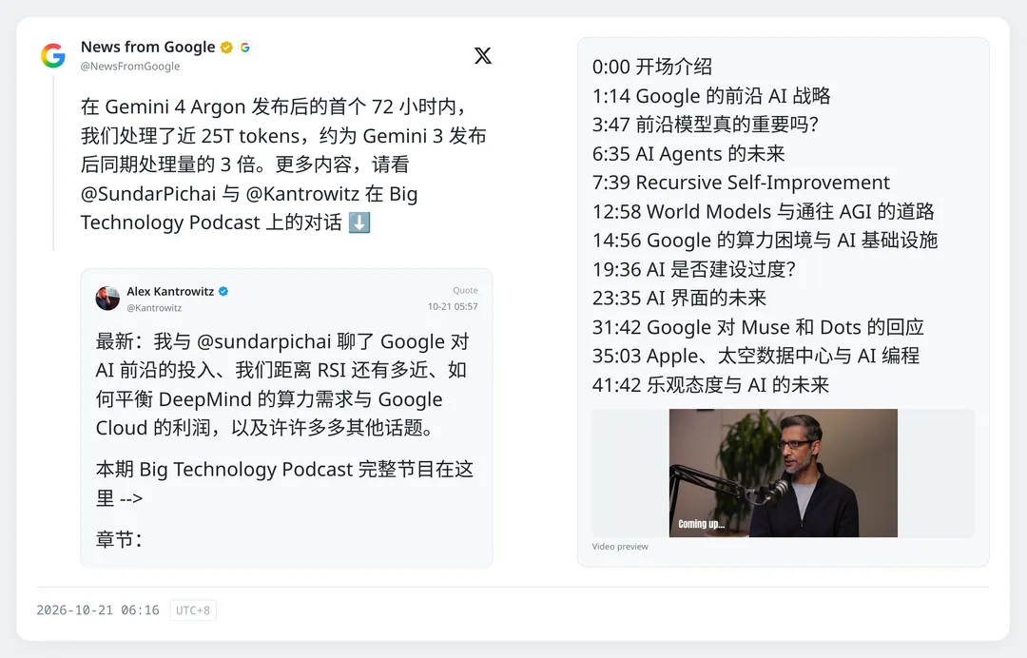Open the @Kantrowitz handle in the quoted tweet
This screenshot has height=658, width=1027.
154,308
